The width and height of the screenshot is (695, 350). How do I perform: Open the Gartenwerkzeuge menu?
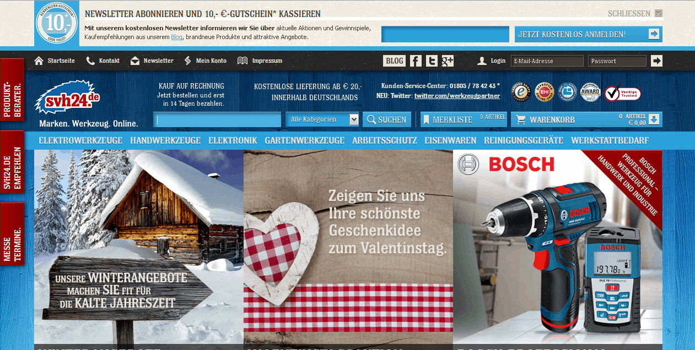[304, 140]
